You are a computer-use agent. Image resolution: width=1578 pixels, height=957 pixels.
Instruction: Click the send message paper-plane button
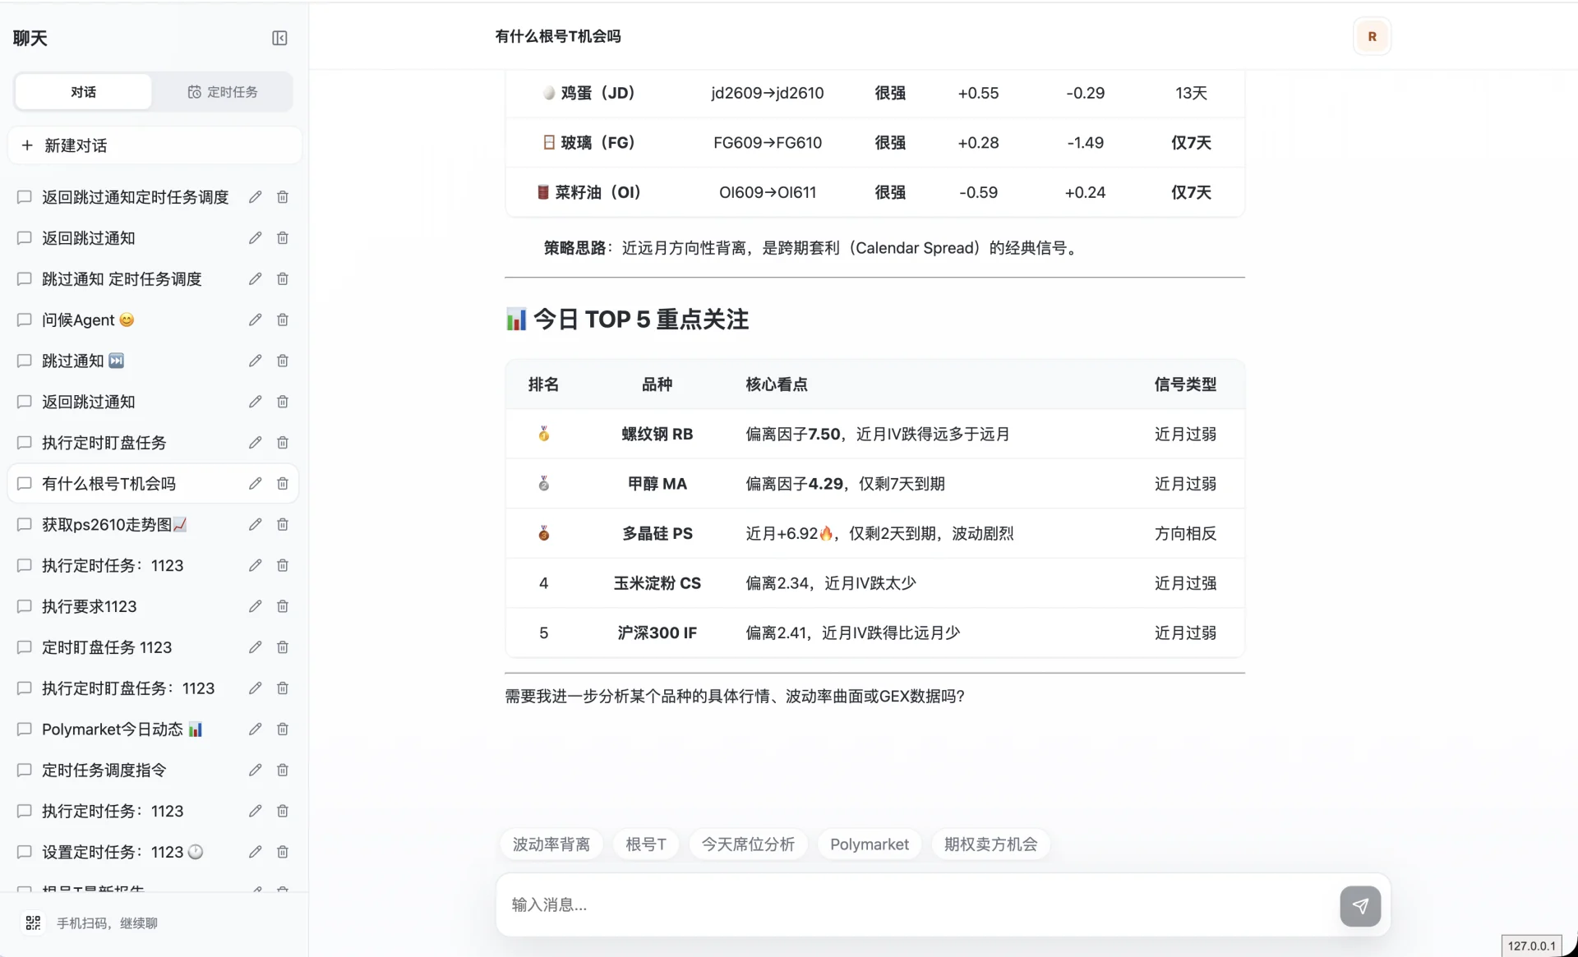click(x=1360, y=905)
